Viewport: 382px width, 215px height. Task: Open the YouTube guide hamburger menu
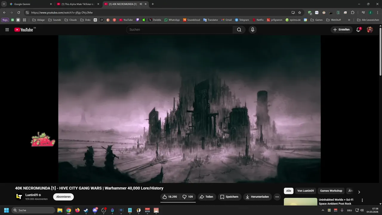pyautogui.click(x=7, y=30)
